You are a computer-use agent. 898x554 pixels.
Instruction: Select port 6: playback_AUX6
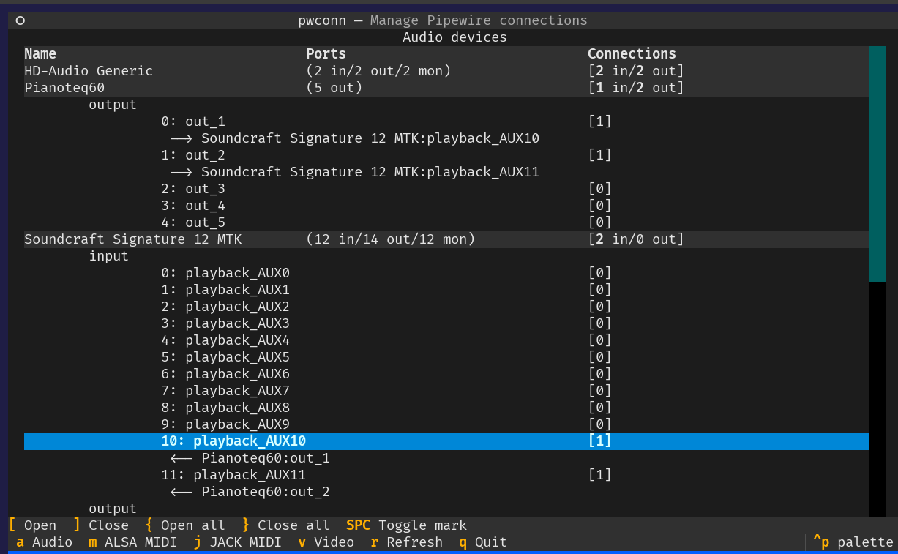(x=446, y=374)
